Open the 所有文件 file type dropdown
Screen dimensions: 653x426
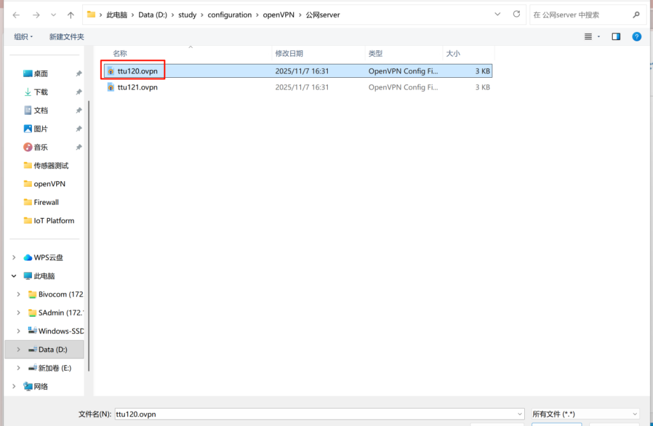click(585, 414)
